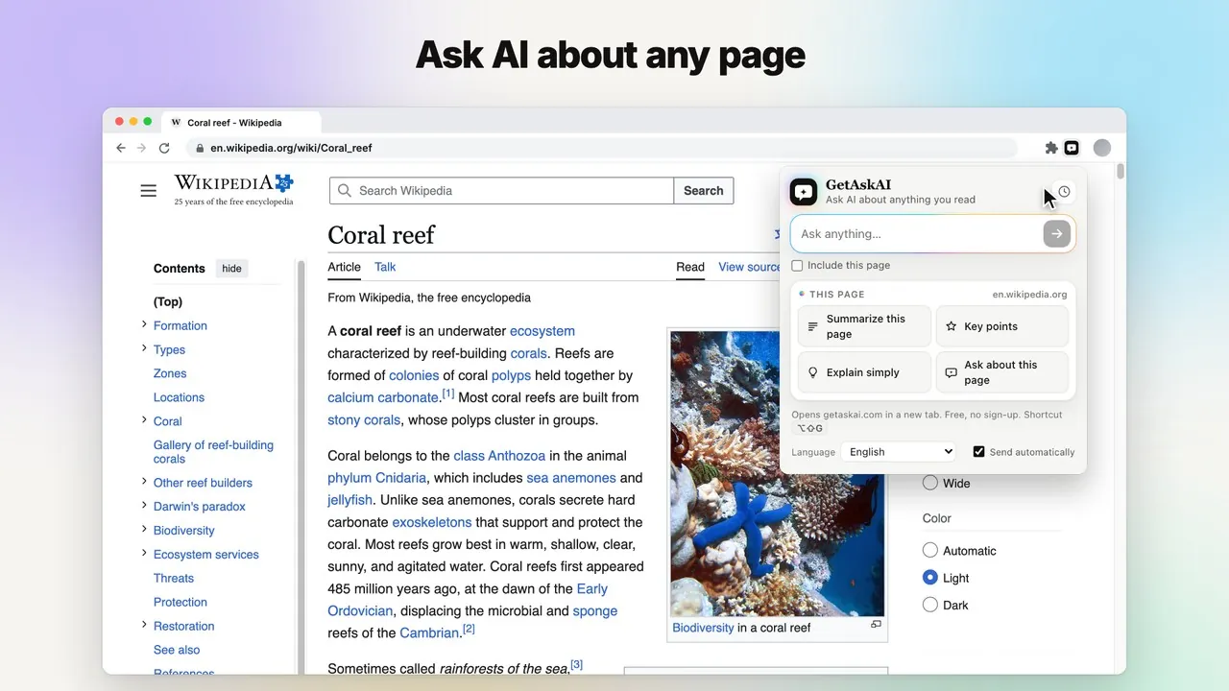Viewport: 1229px width, 691px height.
Task: Click the enlarge icon under coral image
Action: tap(876, 625)
